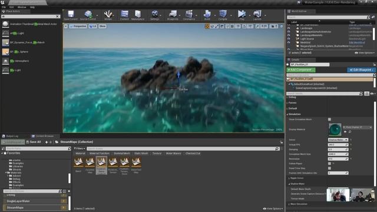This screenshot has width=377, height=212.
Task: Open View Options in World Outliner
Action: point(365,53)
